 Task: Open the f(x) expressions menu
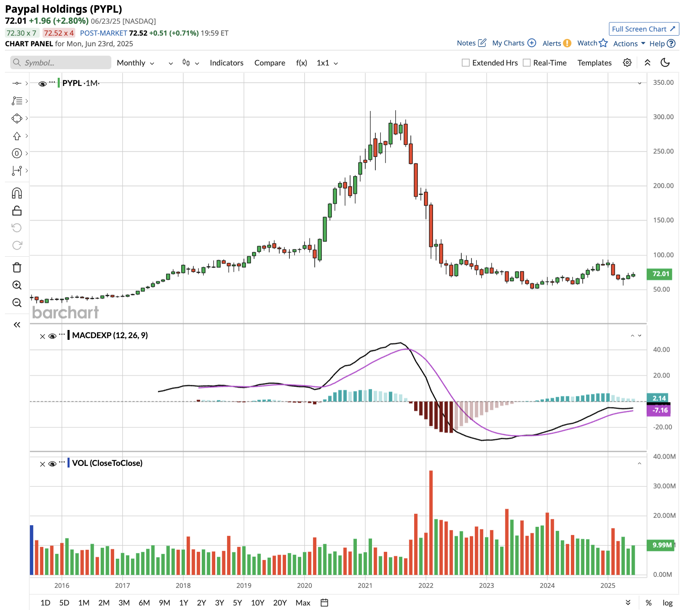(x=302, y=63)
